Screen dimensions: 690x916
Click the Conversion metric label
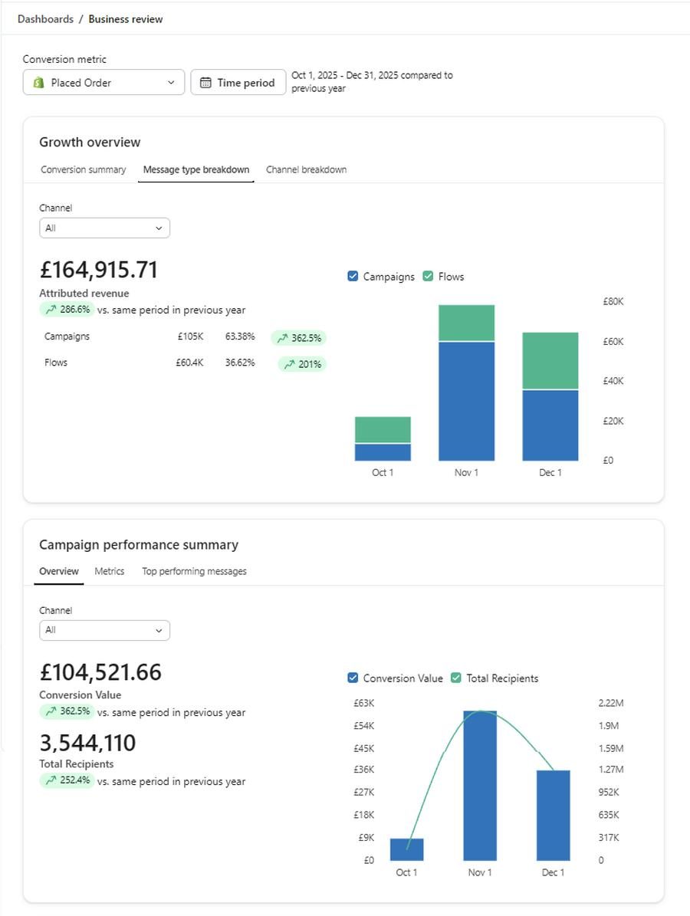tap(65, 59)
